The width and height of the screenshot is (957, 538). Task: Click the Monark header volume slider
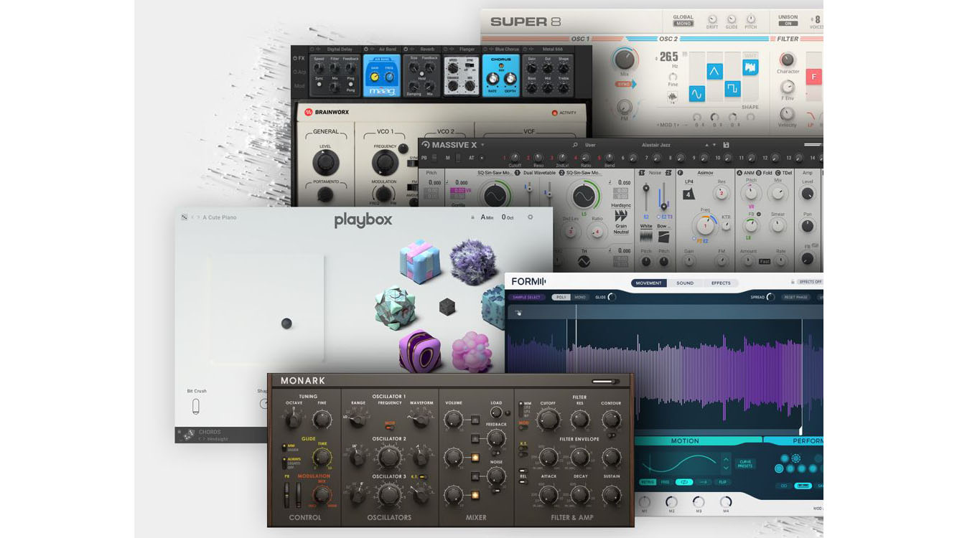605,382
